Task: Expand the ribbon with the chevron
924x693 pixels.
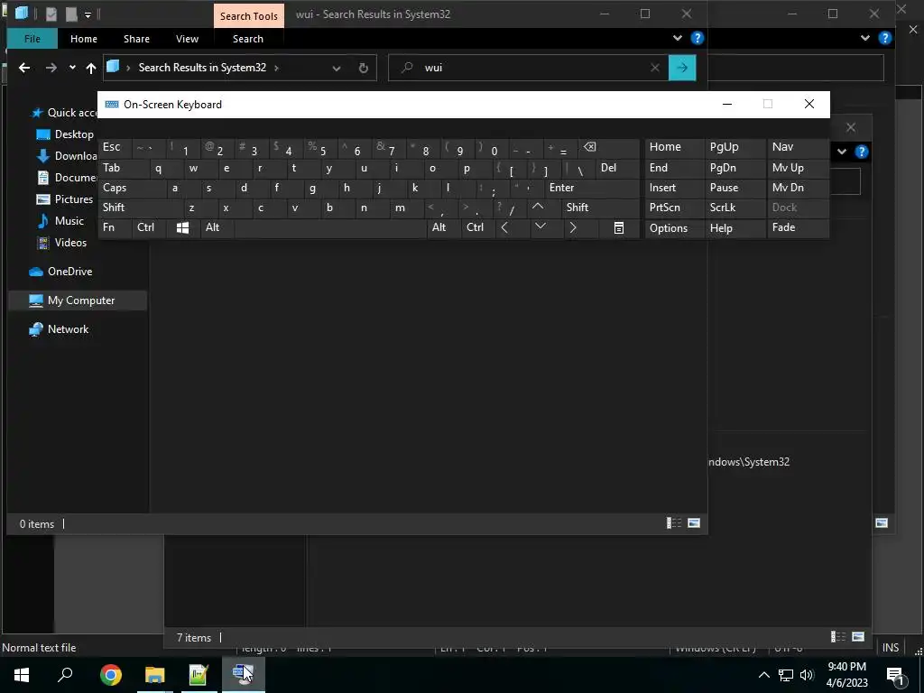Action: (x=677, y=38)
